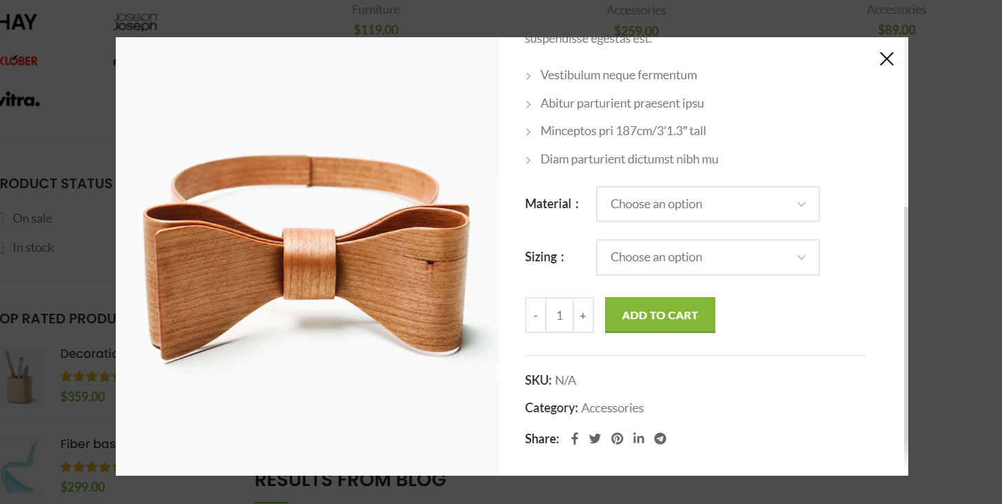Increase quantity with plus button

583,315
